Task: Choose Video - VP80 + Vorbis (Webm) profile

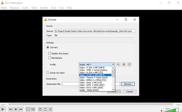Action: point(95,70)
